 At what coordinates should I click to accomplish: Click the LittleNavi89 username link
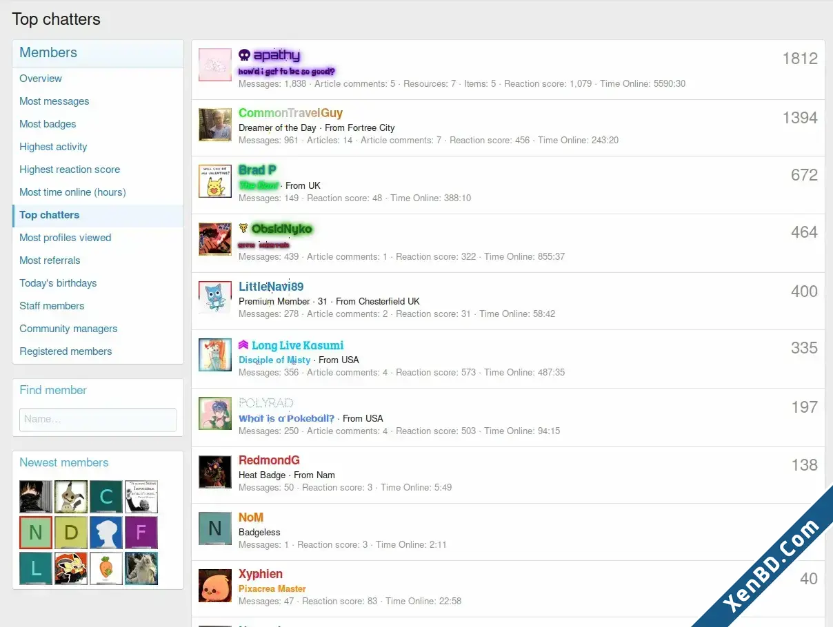(271, 287)
